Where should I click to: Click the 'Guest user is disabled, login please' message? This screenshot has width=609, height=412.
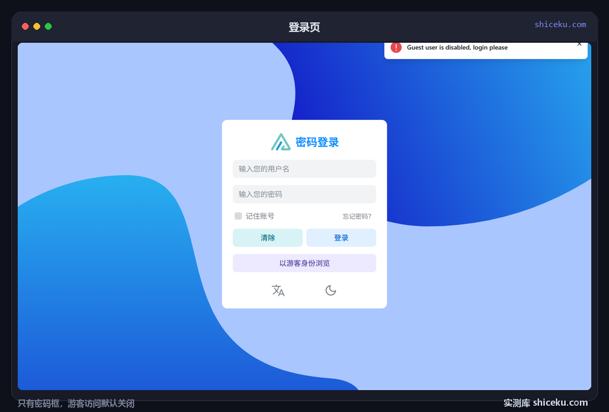457,47
